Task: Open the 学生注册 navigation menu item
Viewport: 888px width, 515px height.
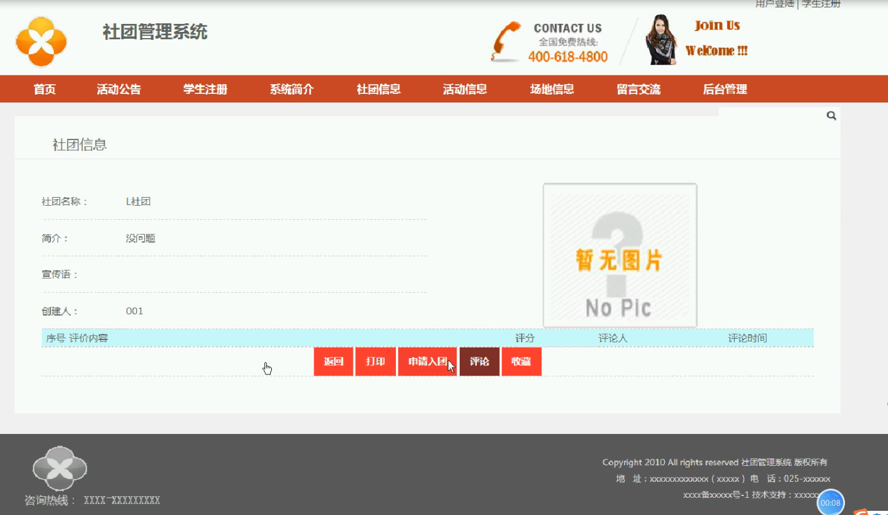Action: [x=206, y=89]
